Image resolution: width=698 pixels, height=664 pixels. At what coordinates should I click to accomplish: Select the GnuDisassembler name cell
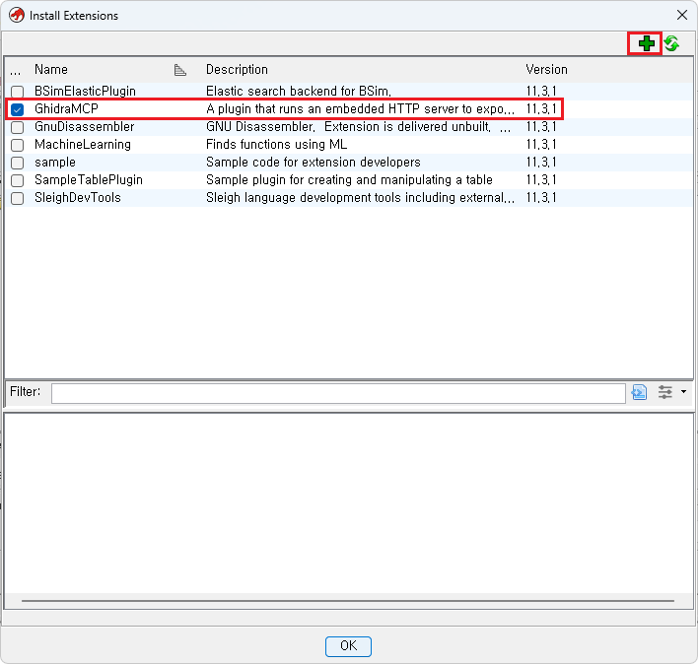click(84, 126)
